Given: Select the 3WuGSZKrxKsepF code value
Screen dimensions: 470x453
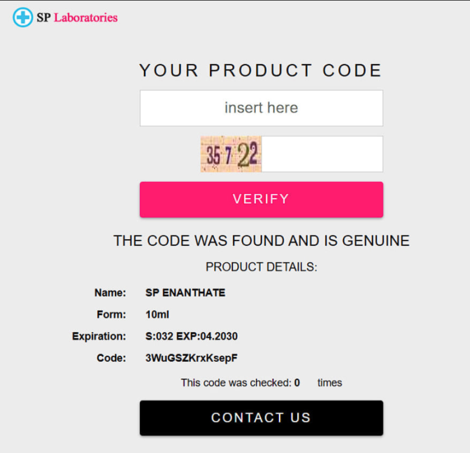Looking at the screenshot, I should (192, 358).
